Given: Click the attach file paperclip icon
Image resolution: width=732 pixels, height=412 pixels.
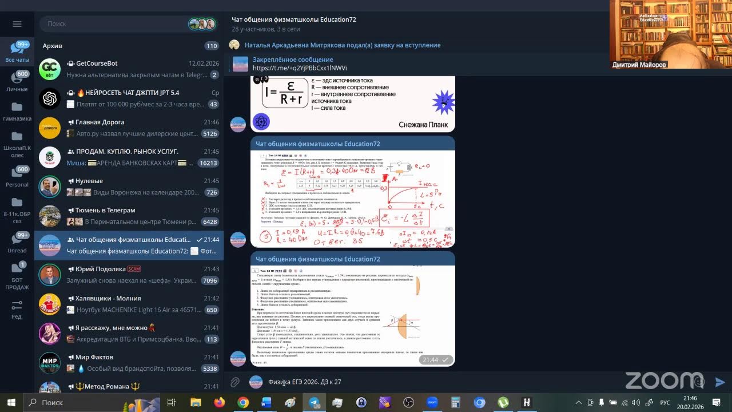Looking at the screenshot, I should coord(234,382).
